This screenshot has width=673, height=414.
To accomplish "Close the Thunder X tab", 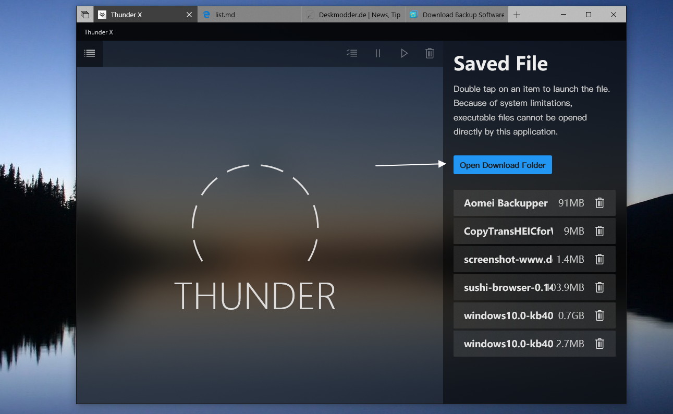I will coord(189,15).
